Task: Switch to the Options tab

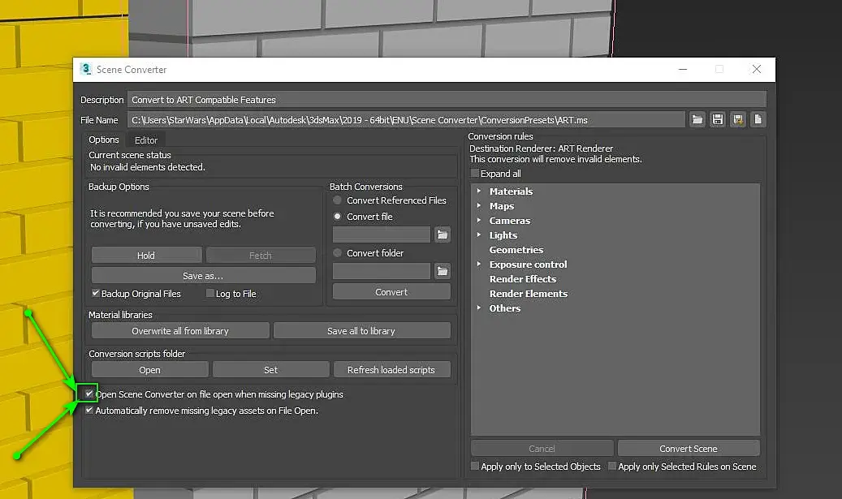Action: coord(104,140)
